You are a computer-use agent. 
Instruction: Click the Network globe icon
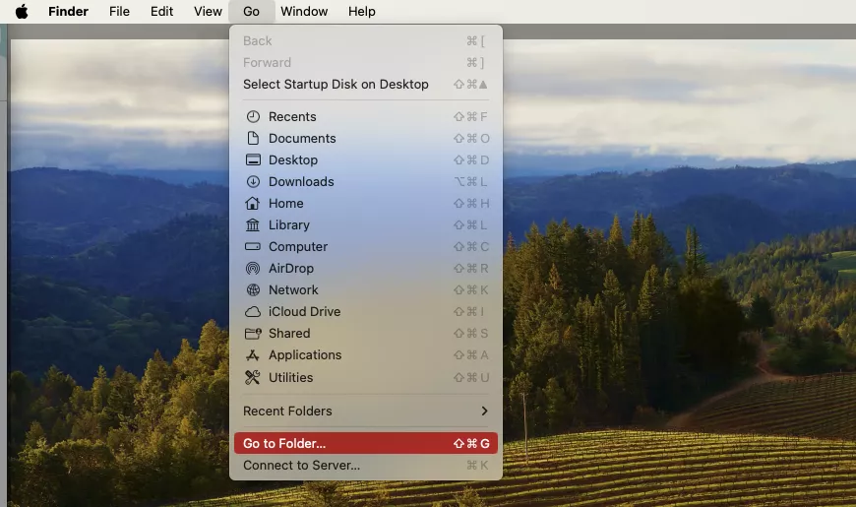click(253, 290)
